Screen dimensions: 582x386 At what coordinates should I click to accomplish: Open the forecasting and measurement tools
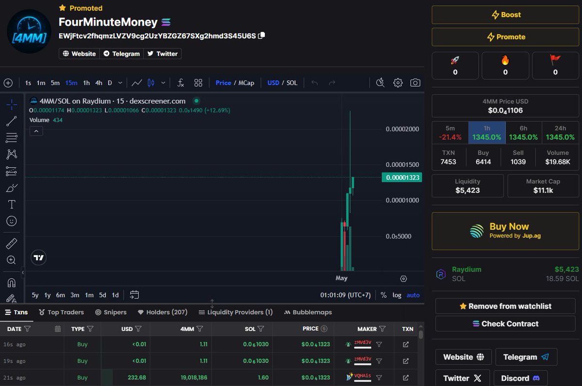[x=12, y=171]
